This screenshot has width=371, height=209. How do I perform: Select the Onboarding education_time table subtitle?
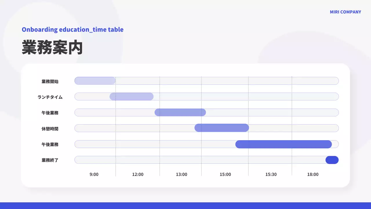(x=72, y=29)
